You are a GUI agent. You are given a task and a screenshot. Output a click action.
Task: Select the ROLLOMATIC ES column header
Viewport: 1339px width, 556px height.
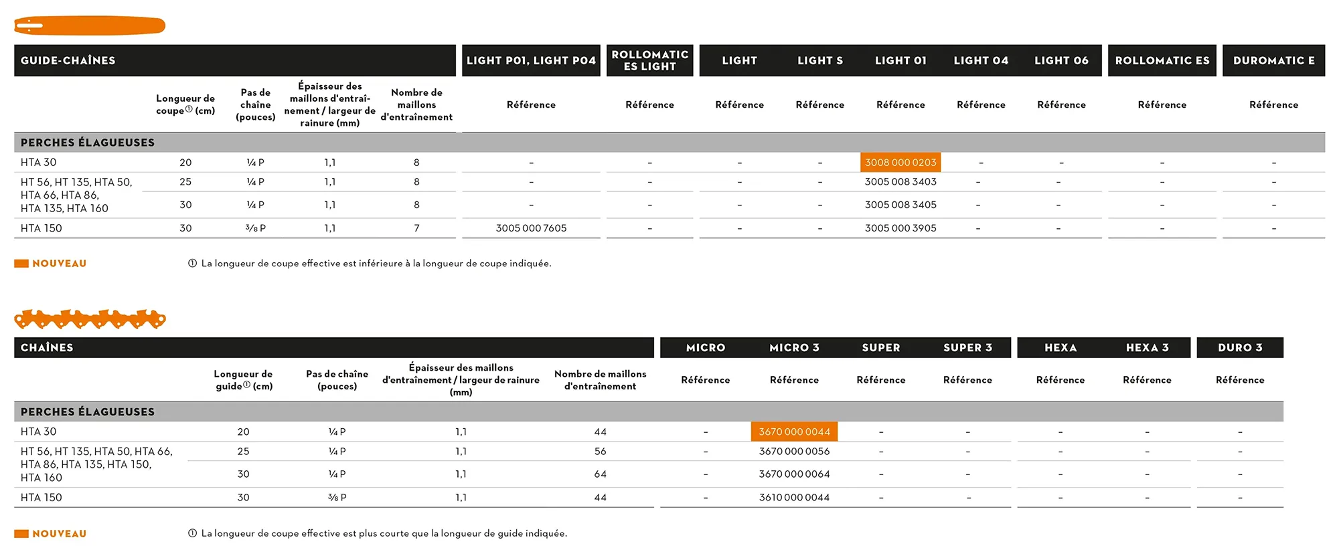pos(1162,60)
